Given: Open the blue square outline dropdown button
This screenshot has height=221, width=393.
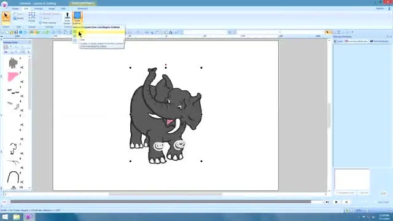Looking at the screenshot, I should pyautogui.click(x=77, y=18).
